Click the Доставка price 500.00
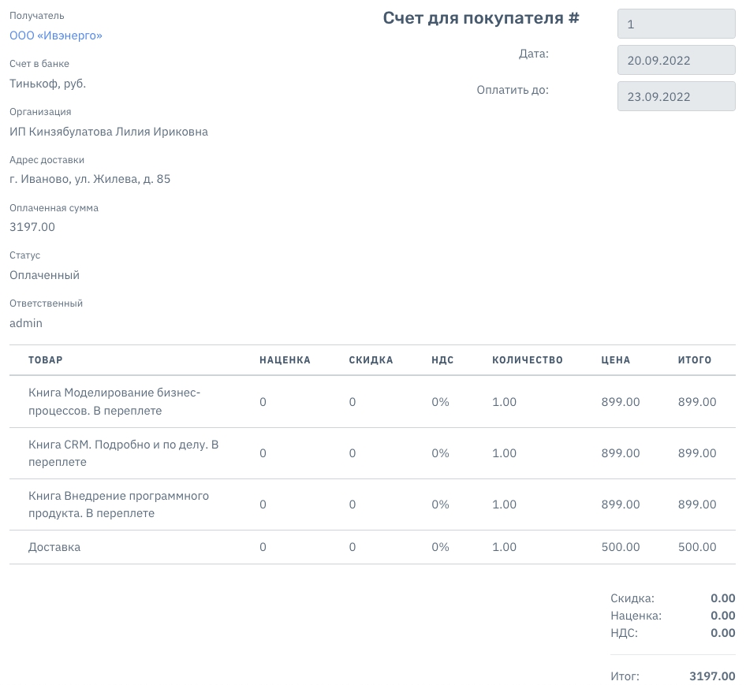This screenshot has height=685, width=746. (621, 547)
